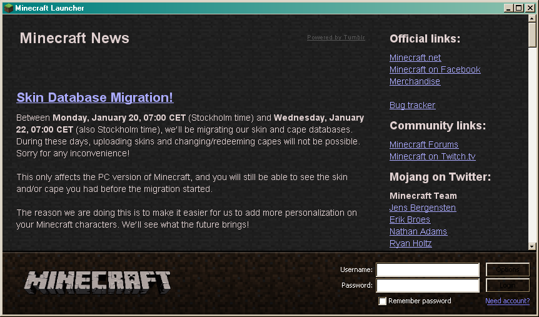
Task: Click the scrollbar up arrow
Action: (x=531, y=19)
